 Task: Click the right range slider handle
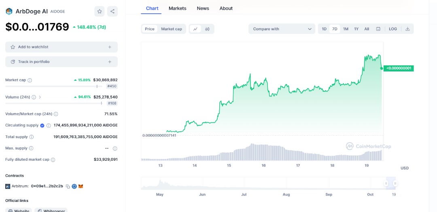pos(395,183)
